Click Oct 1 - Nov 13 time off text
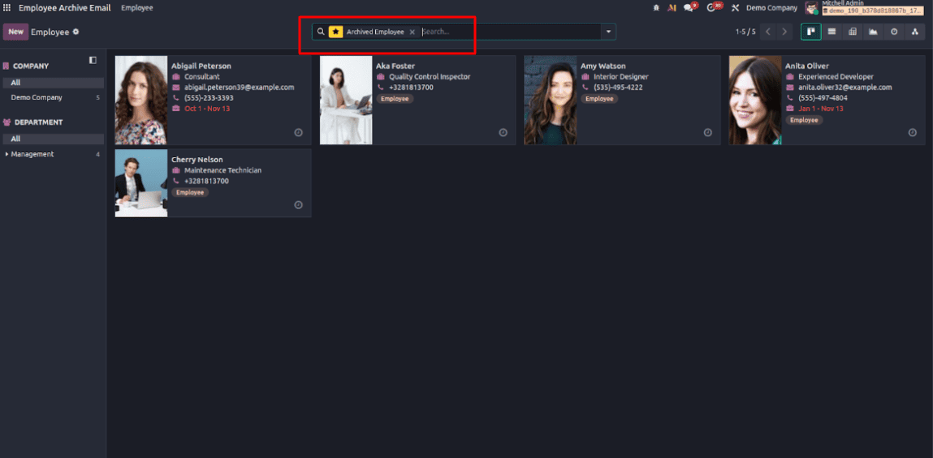Screen dimensions: 933x458 (207, 109)
